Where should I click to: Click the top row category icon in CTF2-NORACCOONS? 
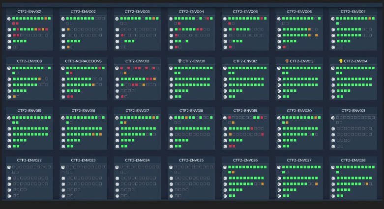click(63, 68)
